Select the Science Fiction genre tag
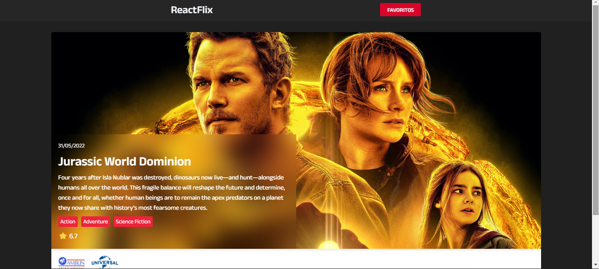The height and width of the screenshot is (269, 599). point(133,222)
